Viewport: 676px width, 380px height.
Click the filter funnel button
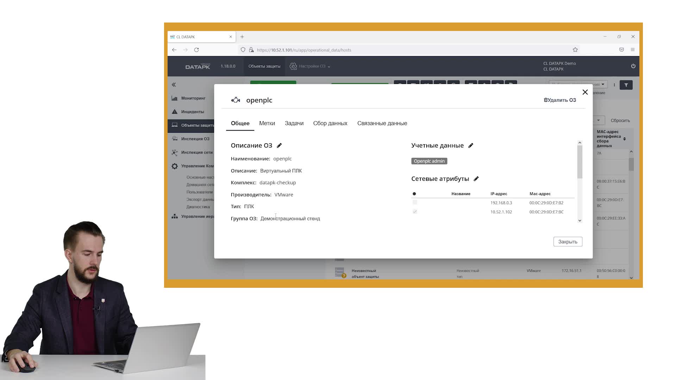click(626, 85)
